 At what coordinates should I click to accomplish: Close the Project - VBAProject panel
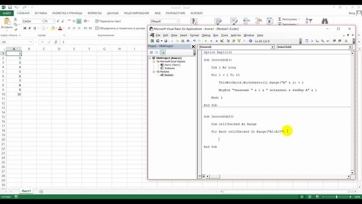point(193,46)
